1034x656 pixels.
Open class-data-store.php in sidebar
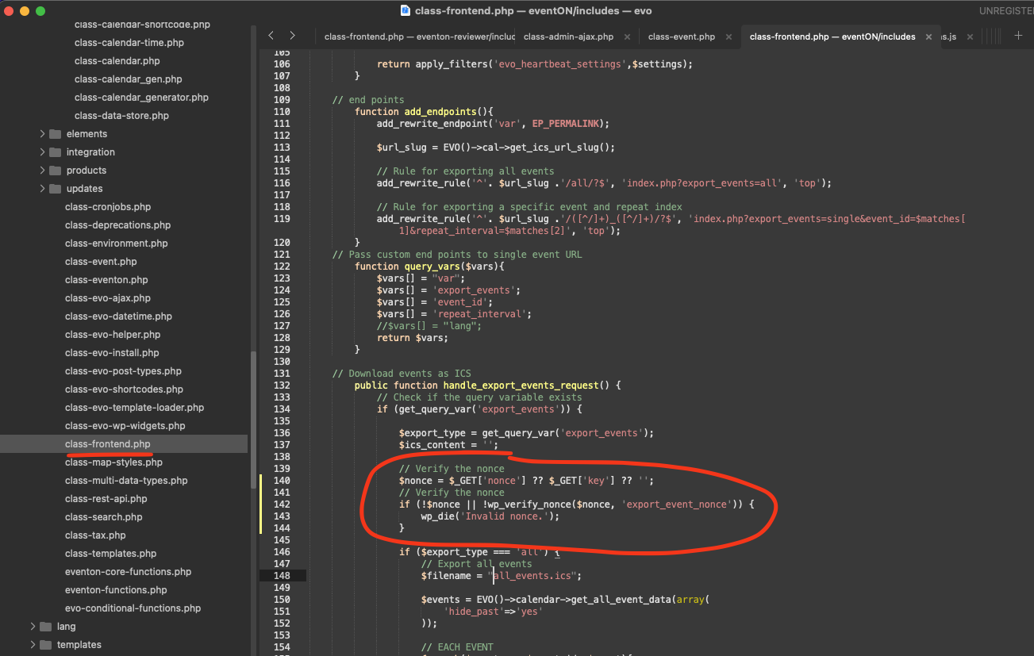[121, 116]
